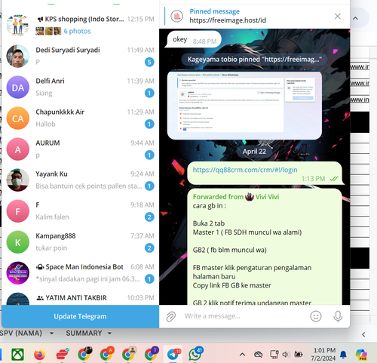This screenshot has width=377, height=363.
Task: Click the cloud sync off tray icon
Action: coord(258,355)
